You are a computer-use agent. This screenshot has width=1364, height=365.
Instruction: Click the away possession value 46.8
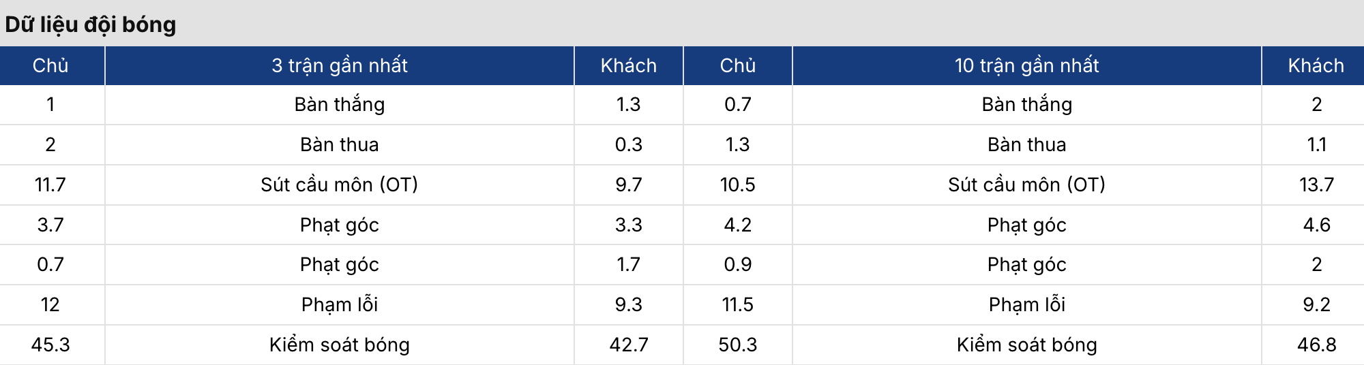(1316, 345)
